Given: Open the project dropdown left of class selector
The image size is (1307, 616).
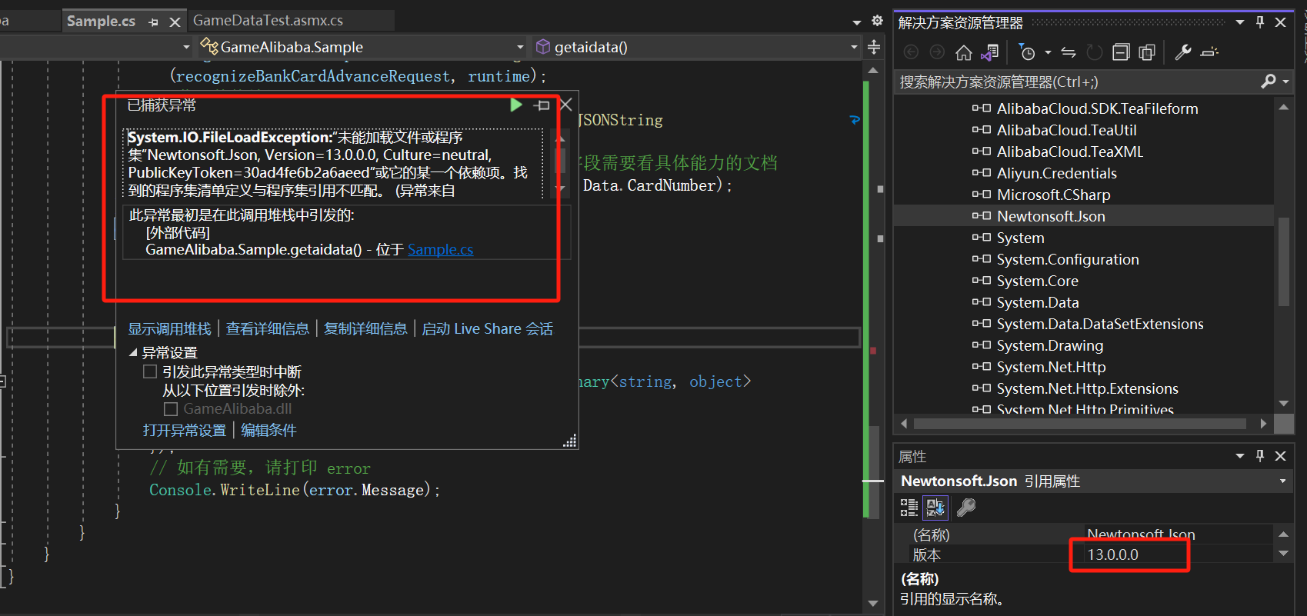Looking at the screenshot, I should click(186, 47).
